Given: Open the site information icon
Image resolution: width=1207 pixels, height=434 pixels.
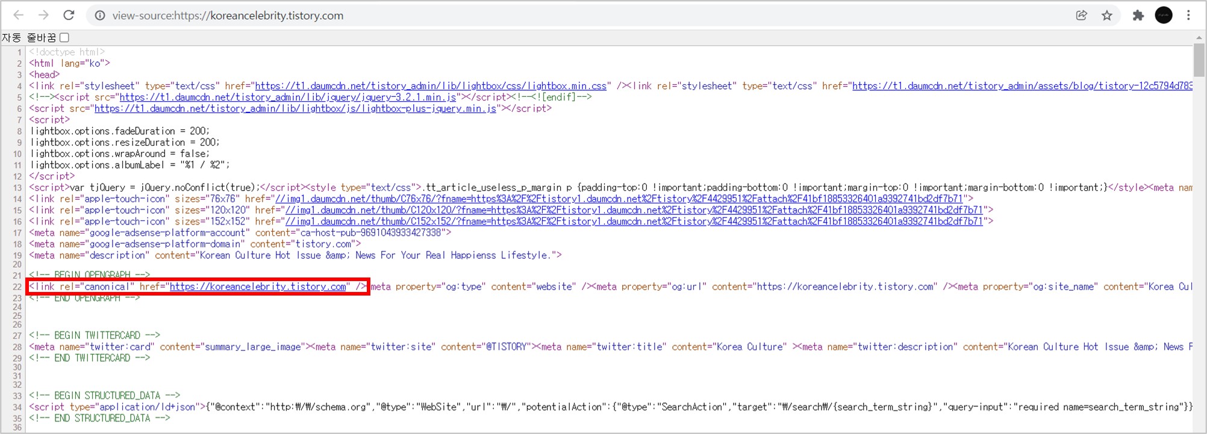Looking at the screenshot, I should [100, 16].
